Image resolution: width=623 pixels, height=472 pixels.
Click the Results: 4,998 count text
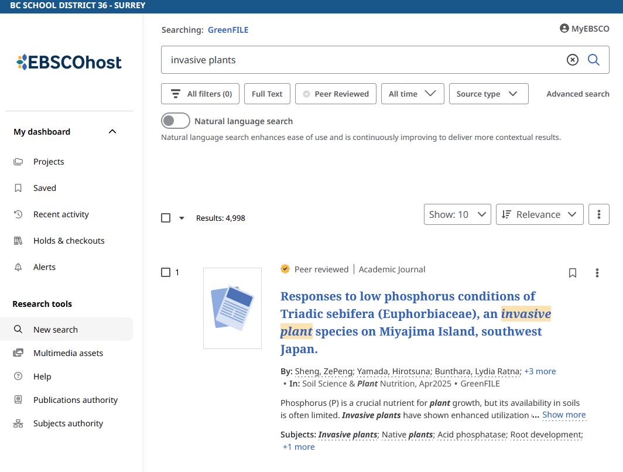click(x=221, y=218)
